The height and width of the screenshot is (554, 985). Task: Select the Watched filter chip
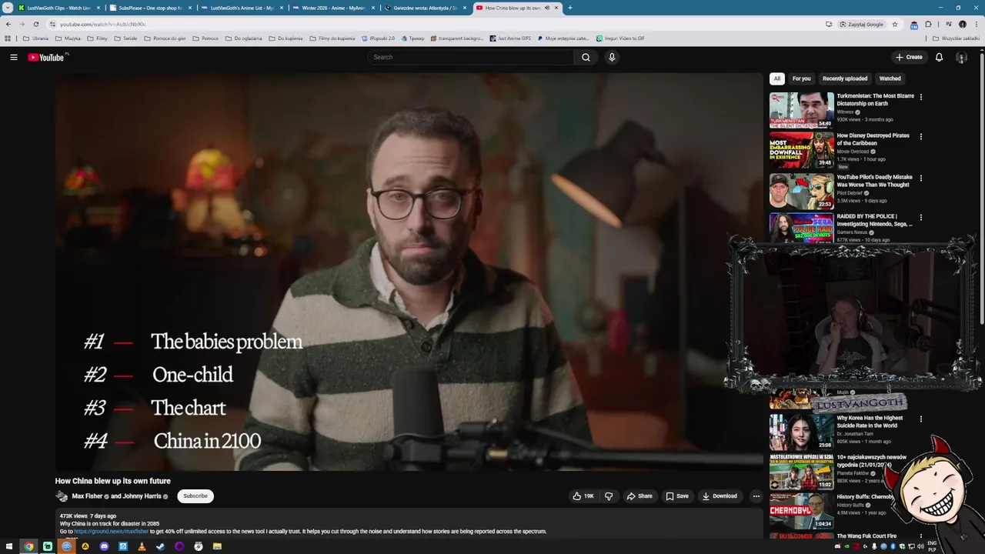point(890,78)
